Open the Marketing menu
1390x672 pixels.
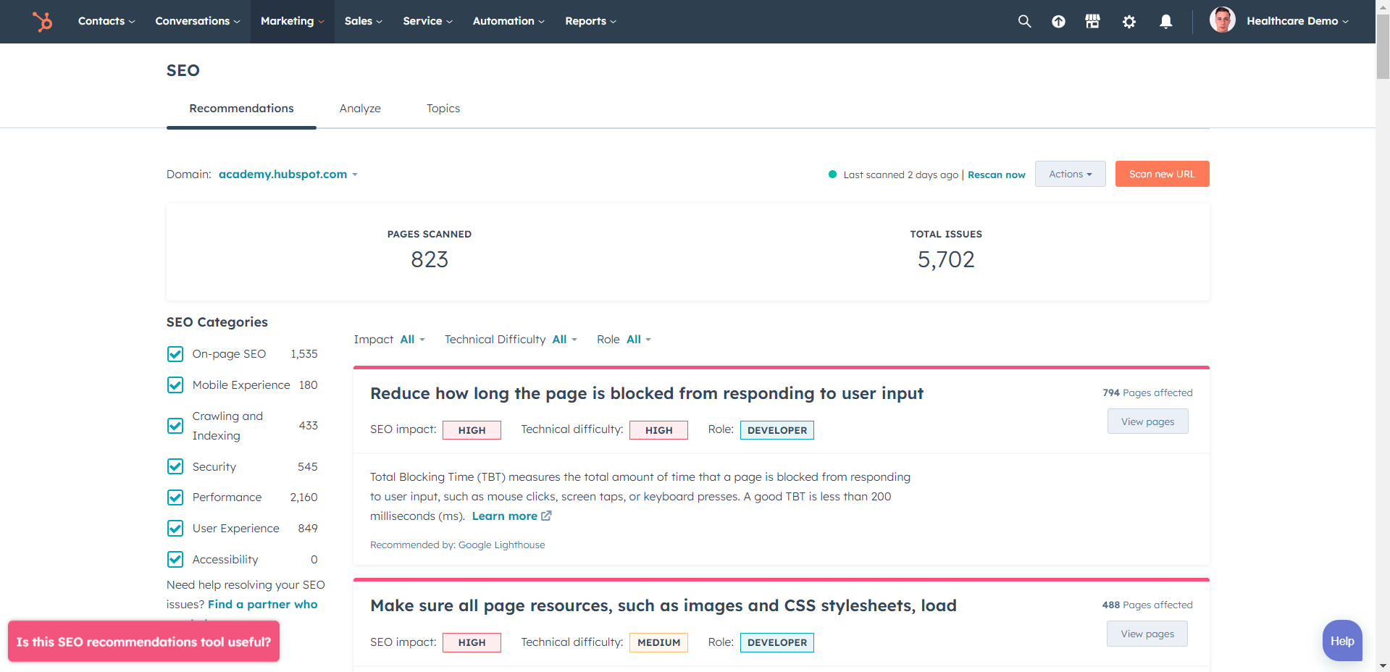[292, 21]
